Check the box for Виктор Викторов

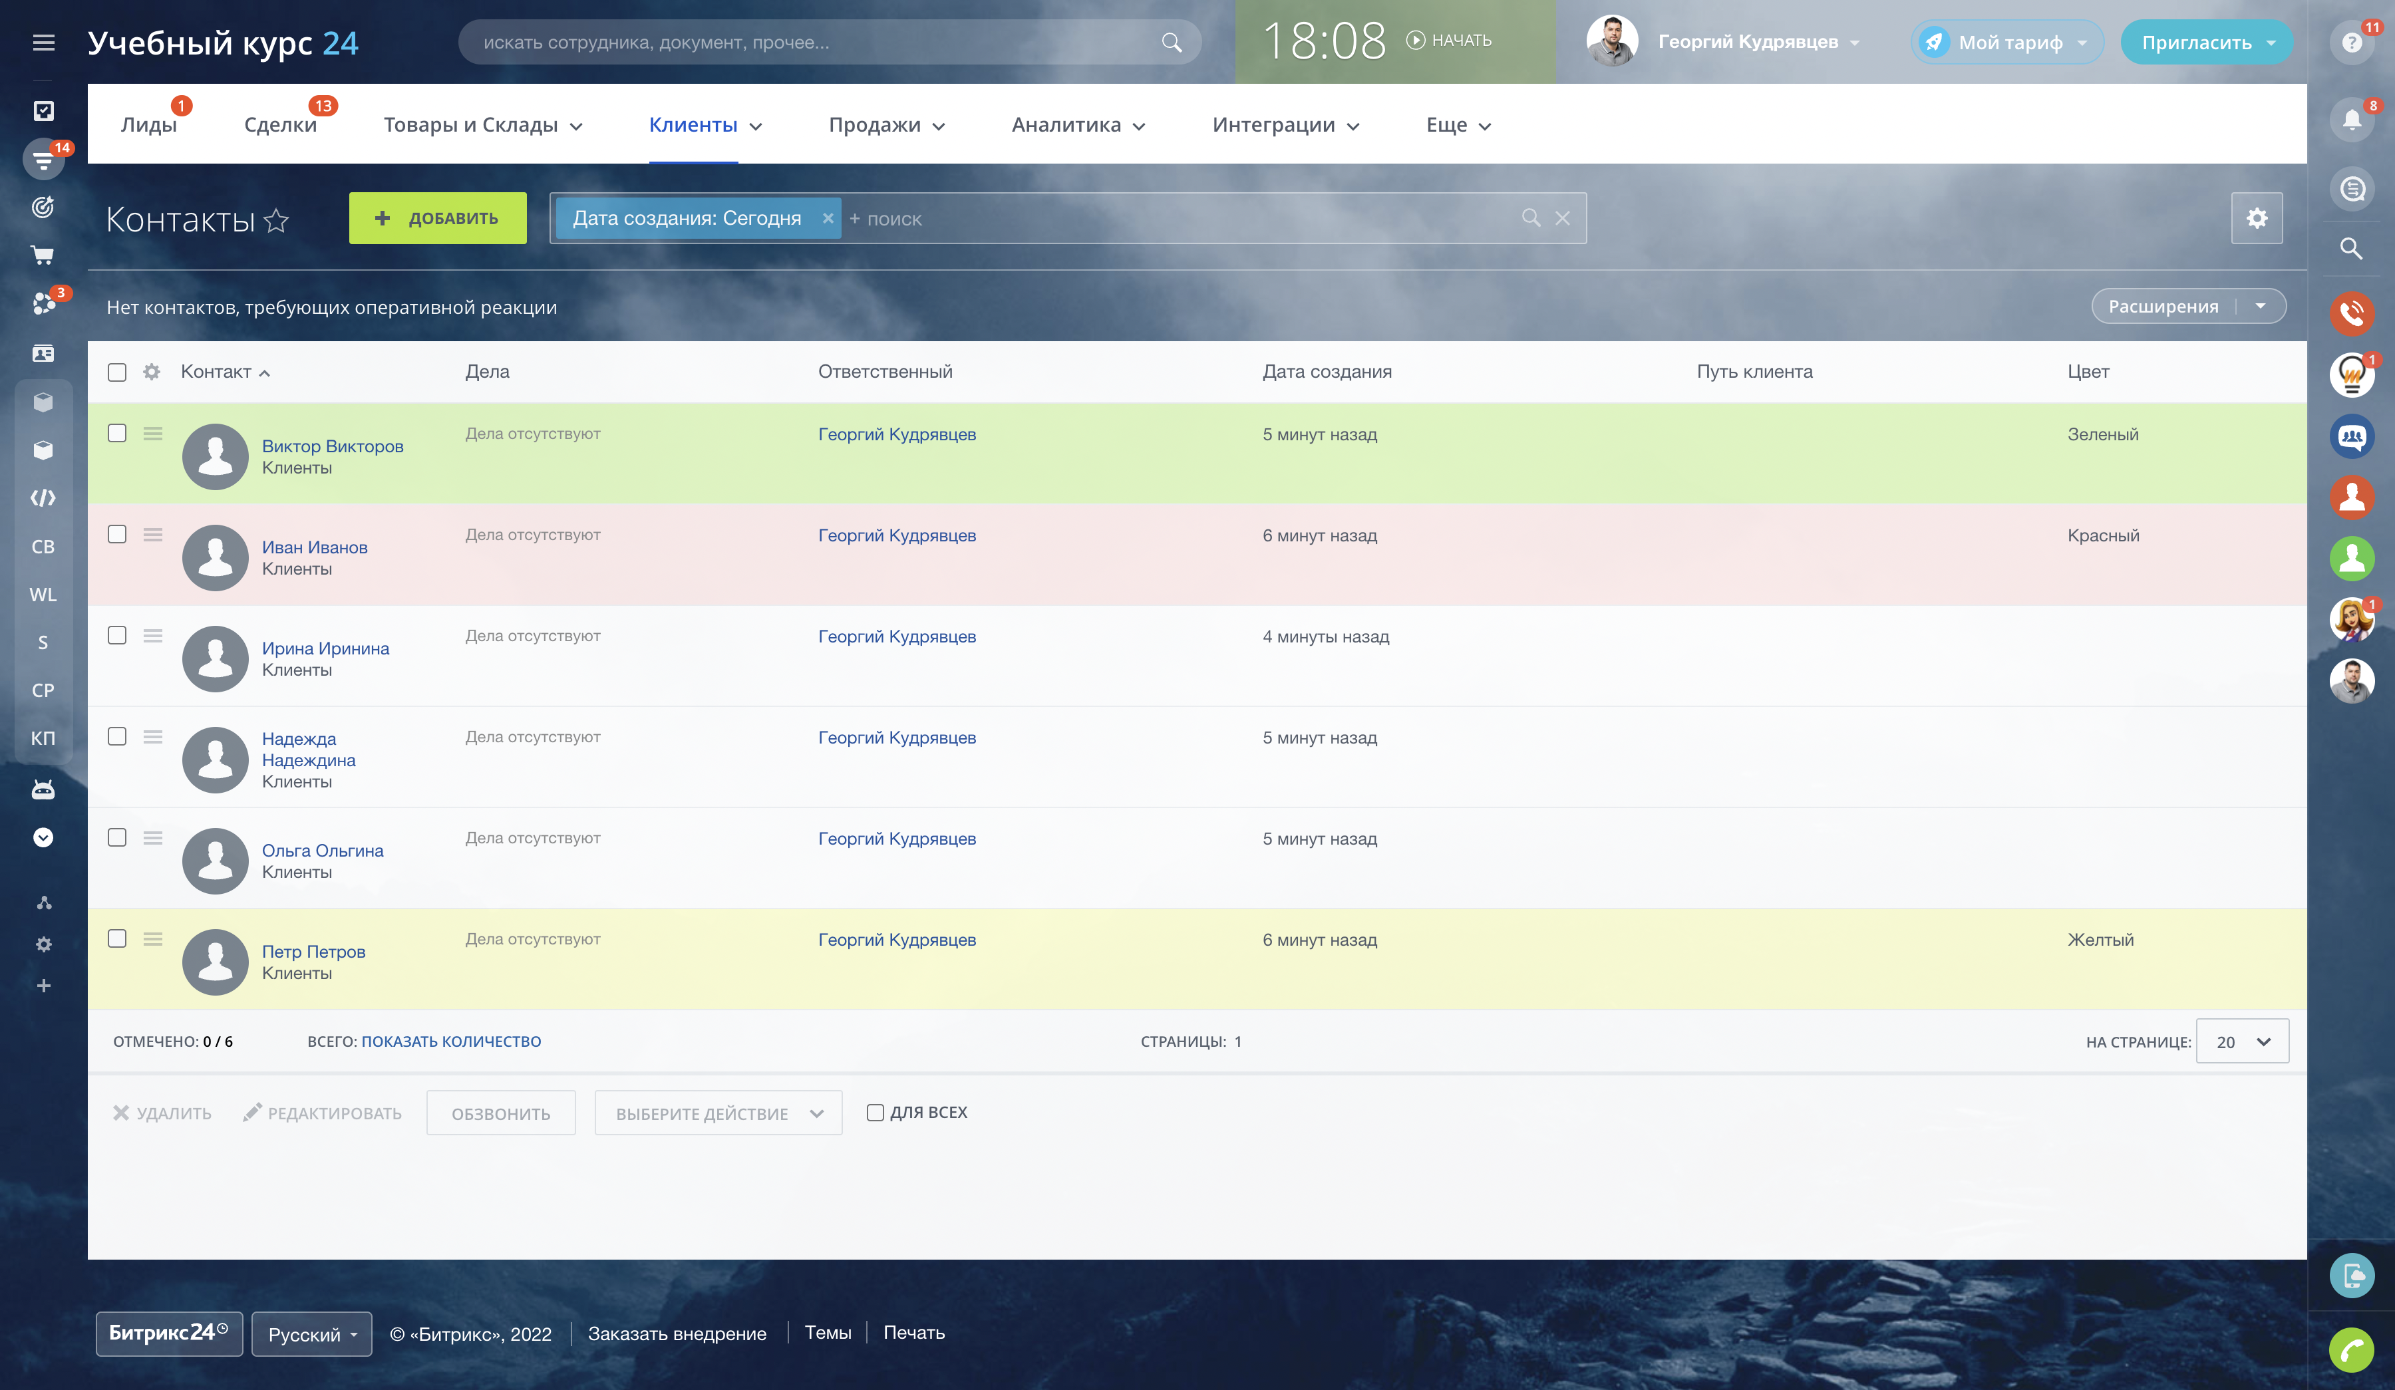tap(117, 433)
